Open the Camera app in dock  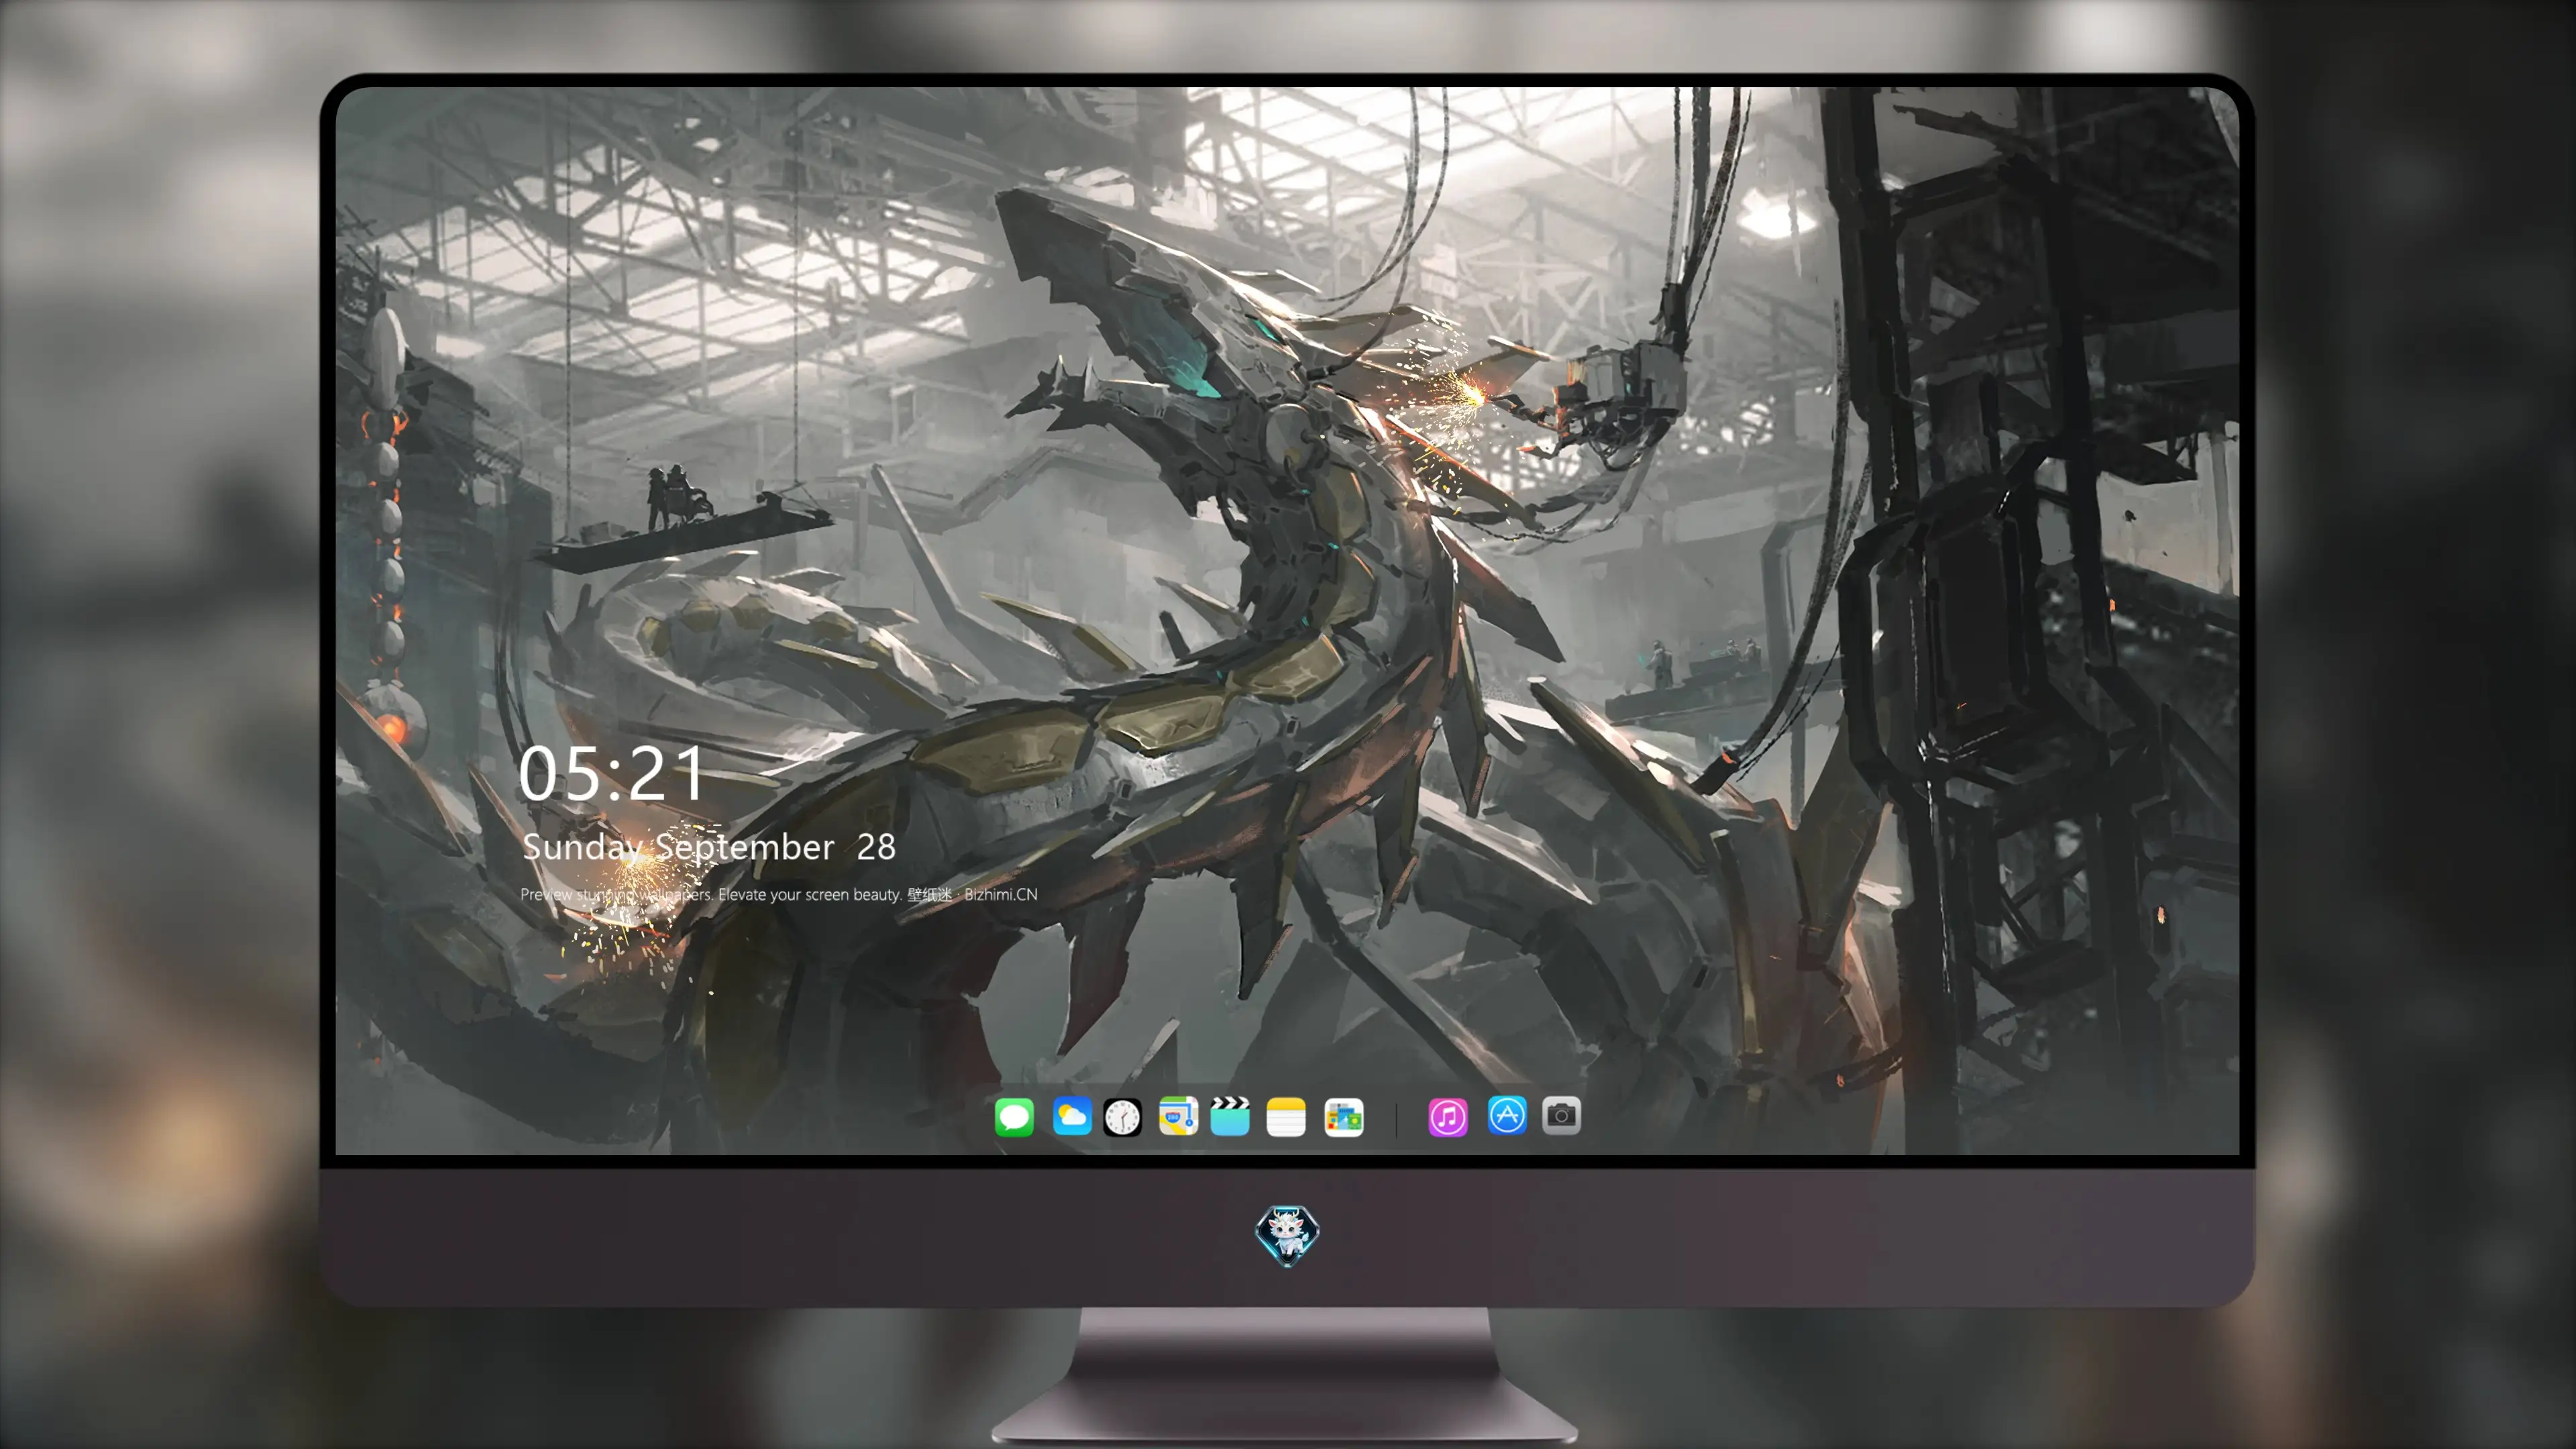coord(1561,1115)
